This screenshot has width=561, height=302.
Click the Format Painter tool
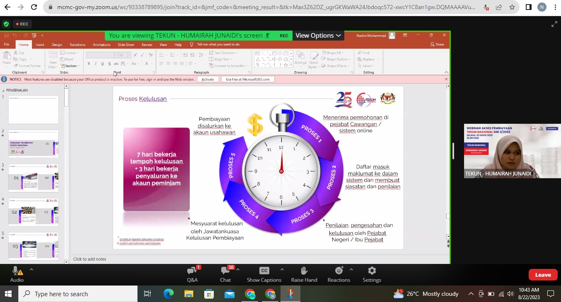27,66
